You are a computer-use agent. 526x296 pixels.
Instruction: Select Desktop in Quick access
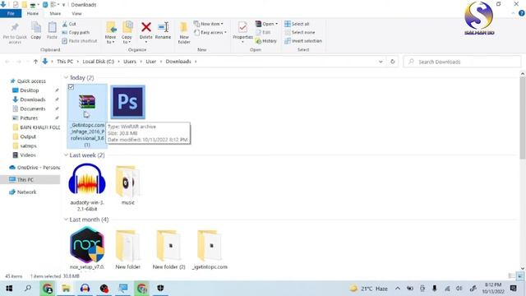(30, 90)
